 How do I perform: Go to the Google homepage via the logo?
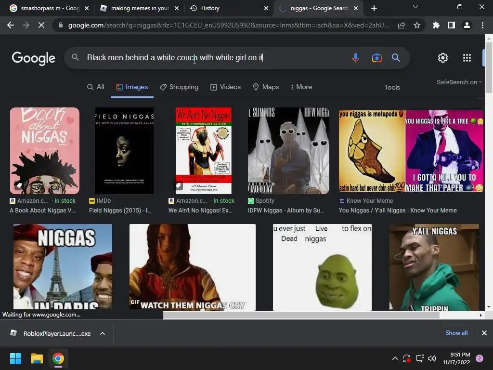pos(34,58)
